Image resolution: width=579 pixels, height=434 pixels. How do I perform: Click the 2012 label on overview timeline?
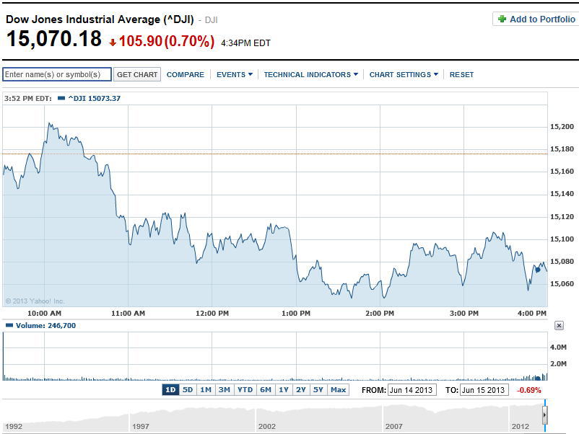tap(521, 426)
